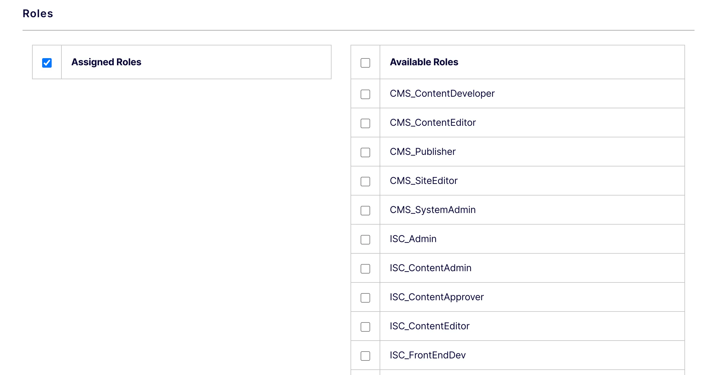
Task: Click the Available Roles column header
Action: [x=424, y=62]
